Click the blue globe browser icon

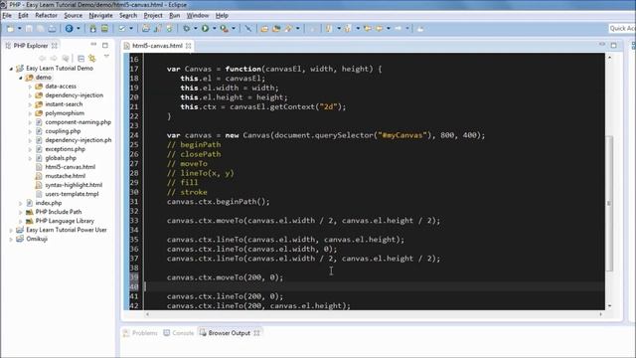(x=69, y=29)
